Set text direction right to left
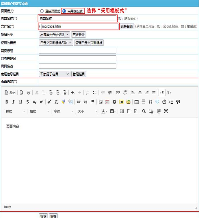 pos(169,92)
